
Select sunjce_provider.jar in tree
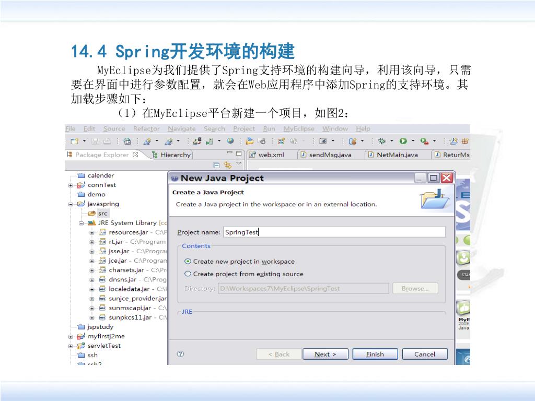pyautogui.click(x=137, y=298)
